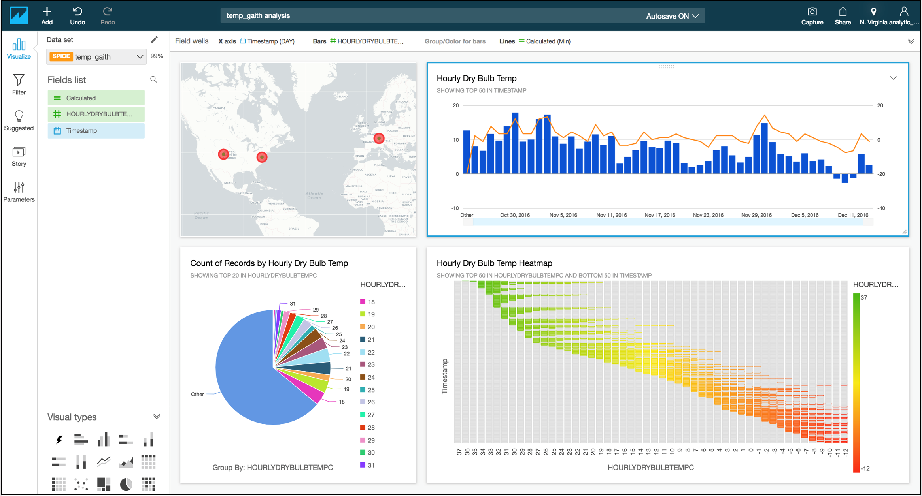Click Redo in the top toolbar
Screen dimensions: 922x496
click(x=108, y=16)
